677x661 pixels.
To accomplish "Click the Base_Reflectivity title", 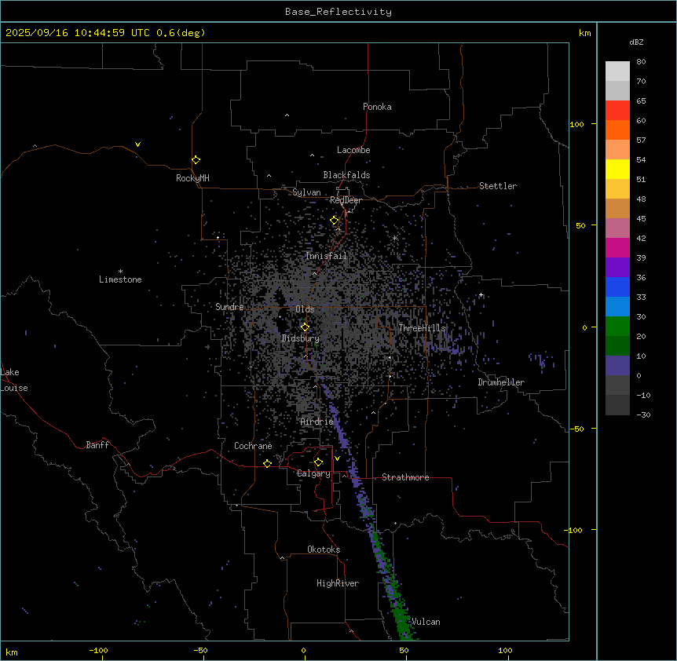I will [x=338, y=12].
